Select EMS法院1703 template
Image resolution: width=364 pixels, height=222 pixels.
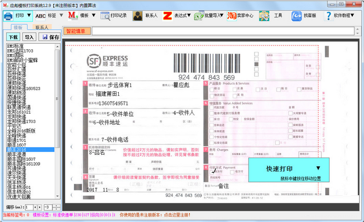20,51
